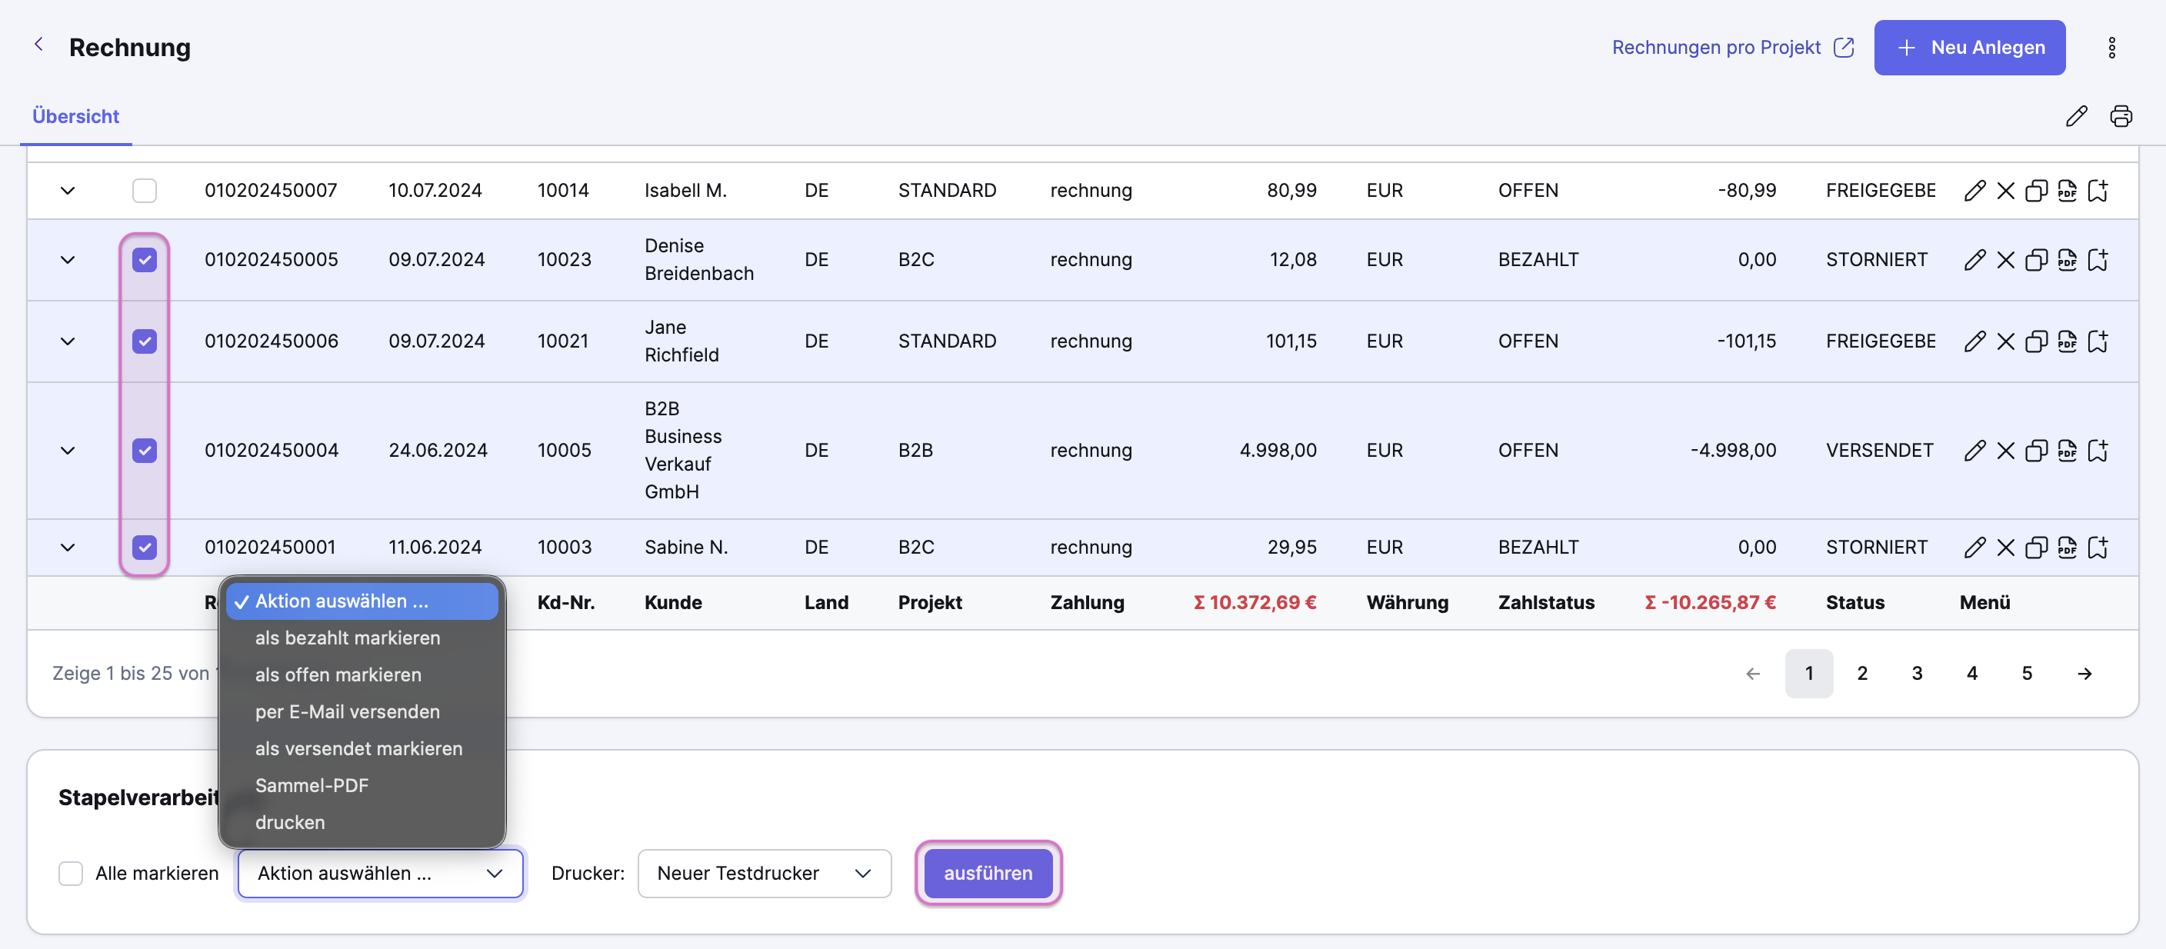
Task: Expand row details of invoice 010202450004
Action: coord(68,451)
